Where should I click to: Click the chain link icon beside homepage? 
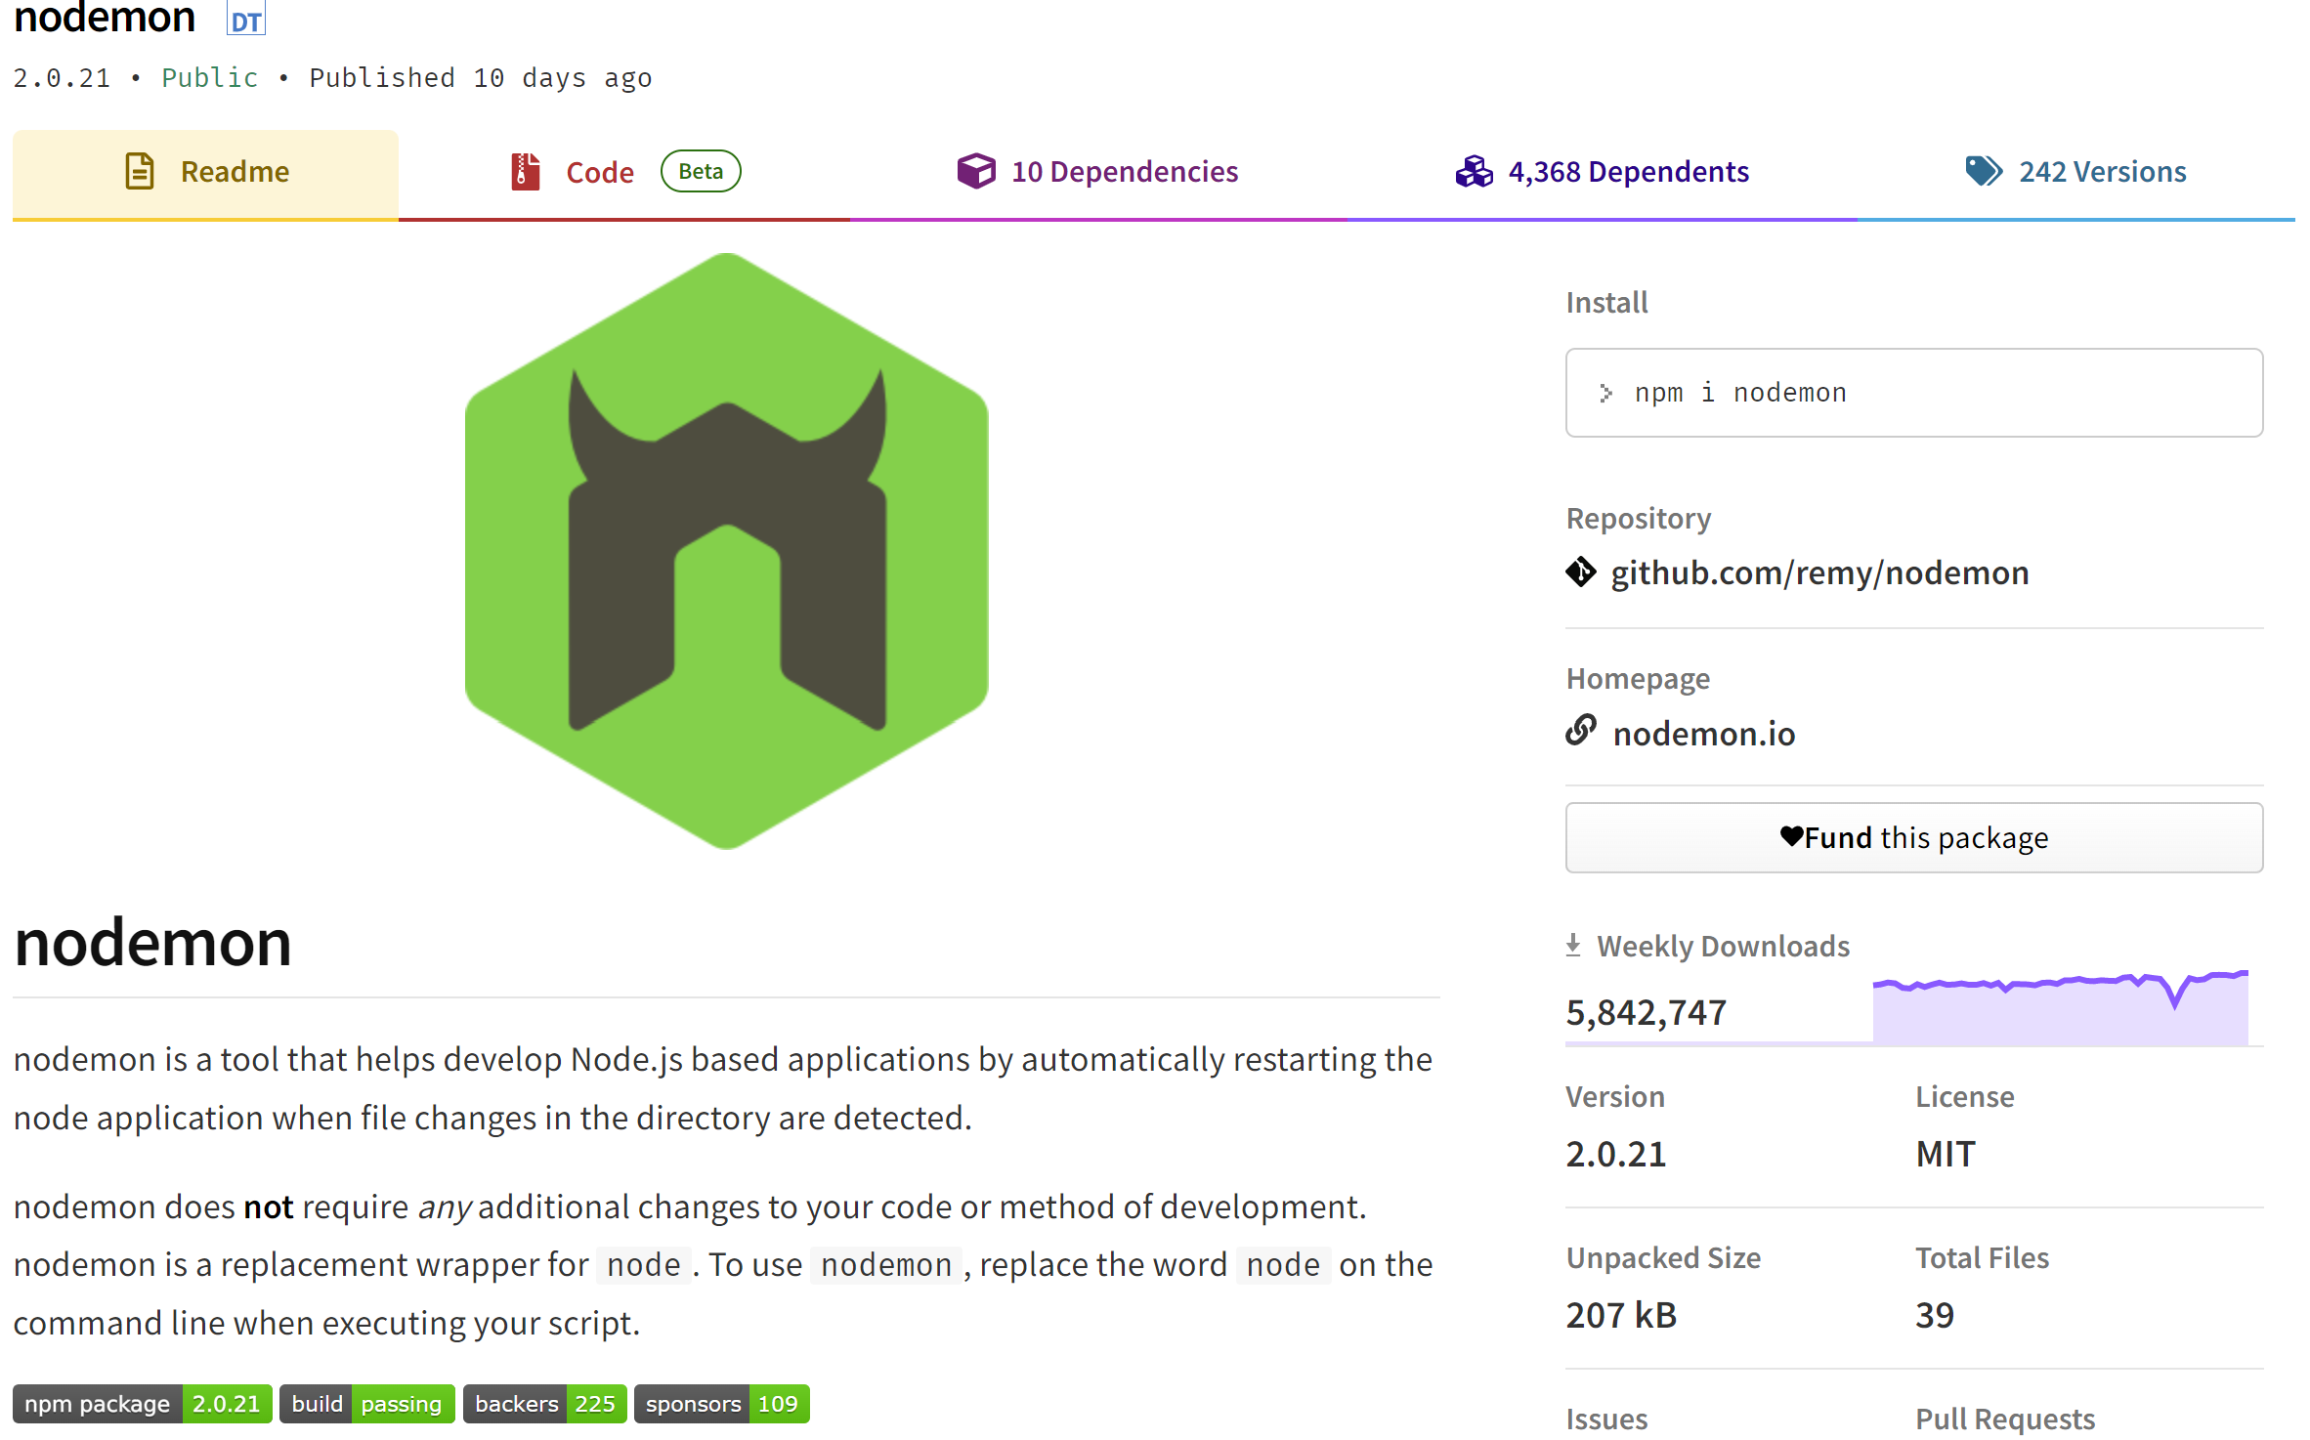click(x=1580, y=731)
